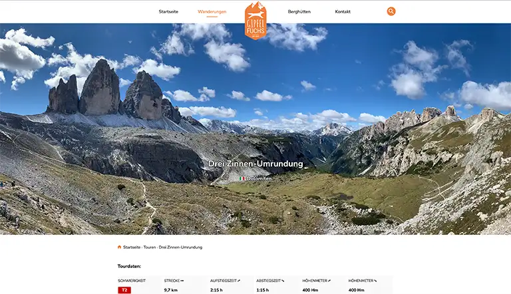The width and height of the screenshot is (511, 294).
Task: Open the Wanderungen menu item
Action: tap(212, 11)
